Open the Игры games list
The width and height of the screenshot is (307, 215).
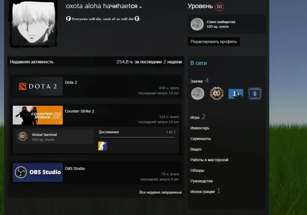point(195,118)
